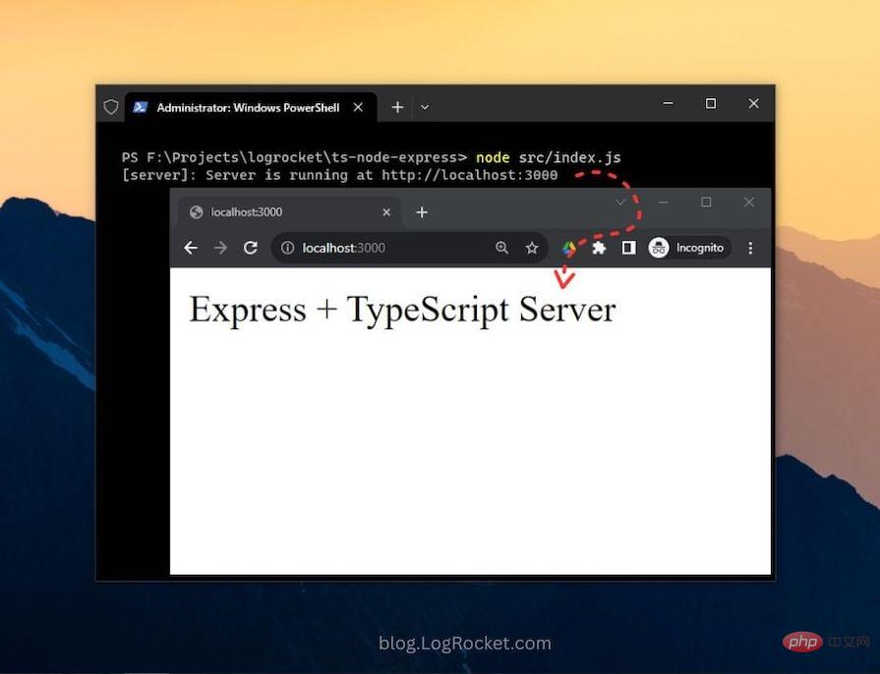View site information icon
880x674 pixels.
pos(287,248)
